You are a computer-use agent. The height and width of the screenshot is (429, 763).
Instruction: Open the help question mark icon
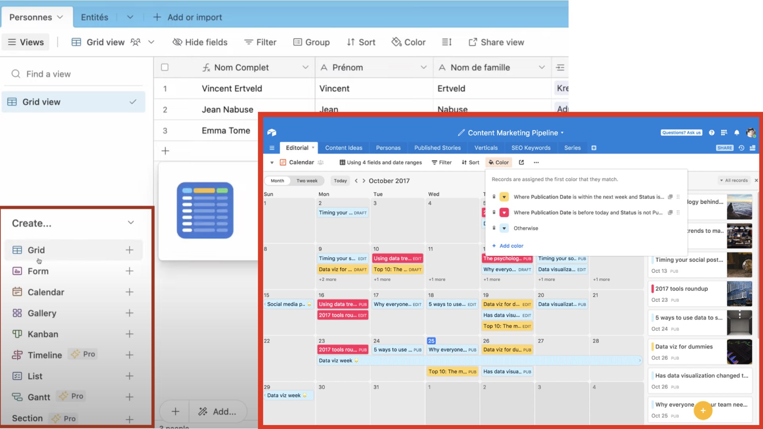(x=712, y=133)
